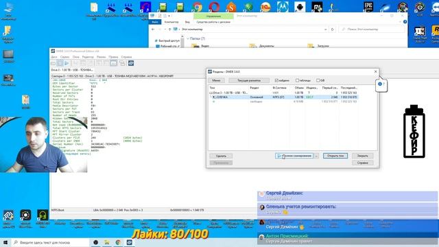The height and width of the screenshot is (247, 439).
Task: Click the Закрыть button in dialog
Action: click(362, 156)
